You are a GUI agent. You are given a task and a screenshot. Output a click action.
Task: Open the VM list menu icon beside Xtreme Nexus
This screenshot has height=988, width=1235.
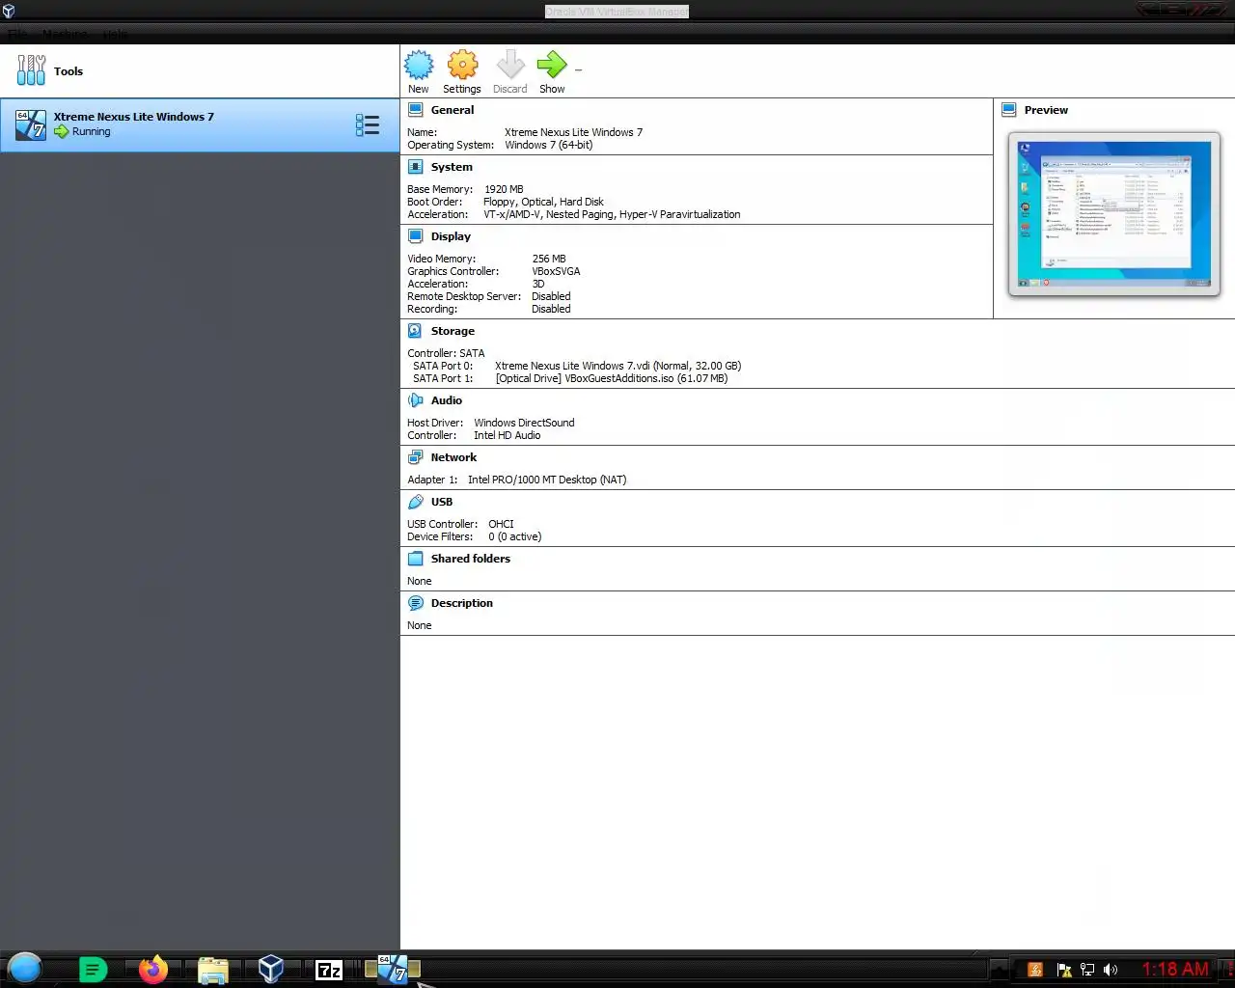(368, 124)
